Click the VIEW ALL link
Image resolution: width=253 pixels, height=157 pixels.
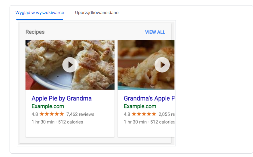tap(155, 32)
